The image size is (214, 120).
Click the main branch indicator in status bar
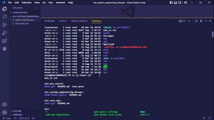pyautogui.click(x=7, y=118)
